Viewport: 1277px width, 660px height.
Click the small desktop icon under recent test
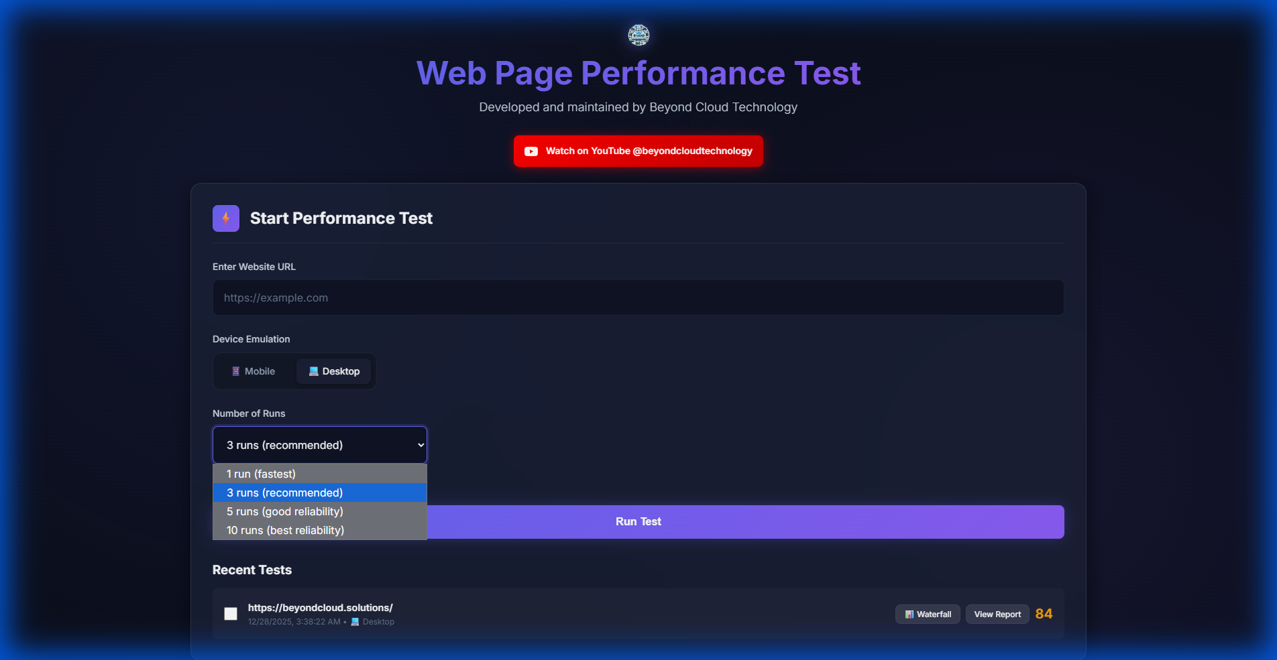pos(355,622)
